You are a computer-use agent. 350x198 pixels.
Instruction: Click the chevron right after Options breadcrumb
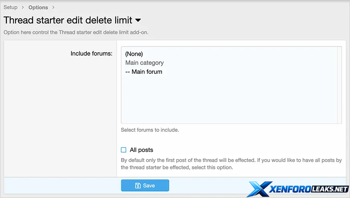53,7
